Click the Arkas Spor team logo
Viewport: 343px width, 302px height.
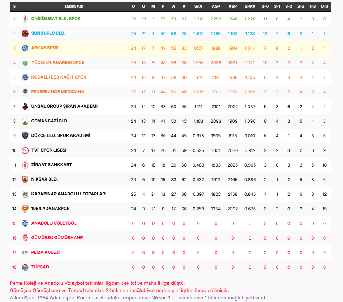pos(25,48)
